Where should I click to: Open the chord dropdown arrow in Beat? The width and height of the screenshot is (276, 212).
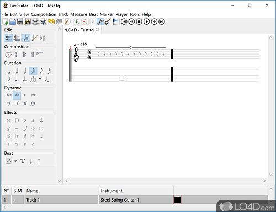[16, 161]
